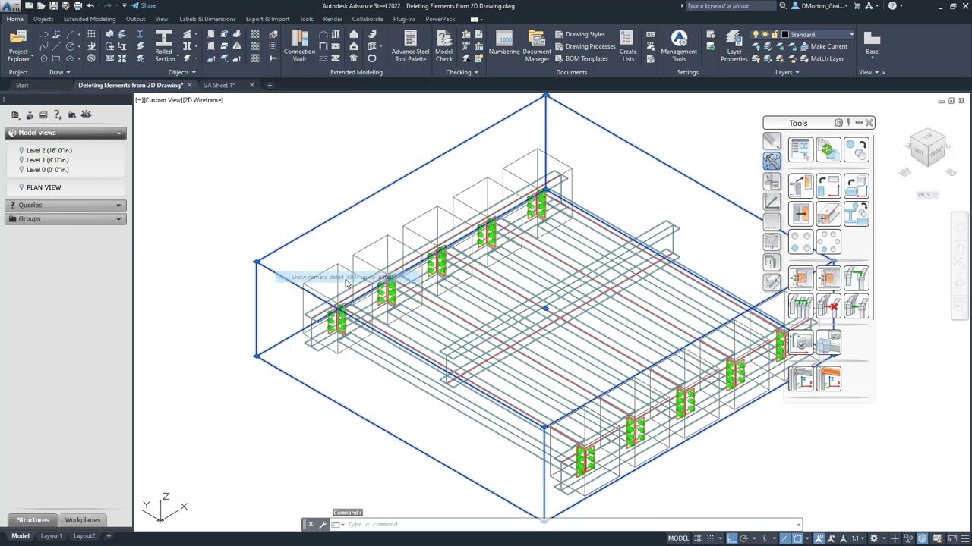This screenshot has width=972, height=546.
Task: Select PLAN VIEW in model views
Action: [43, 187]
